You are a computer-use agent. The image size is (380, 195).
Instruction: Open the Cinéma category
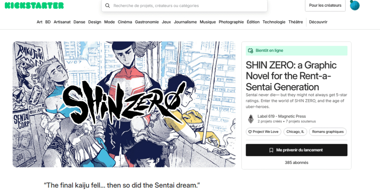pyautogui.click(x=125, y=22)
